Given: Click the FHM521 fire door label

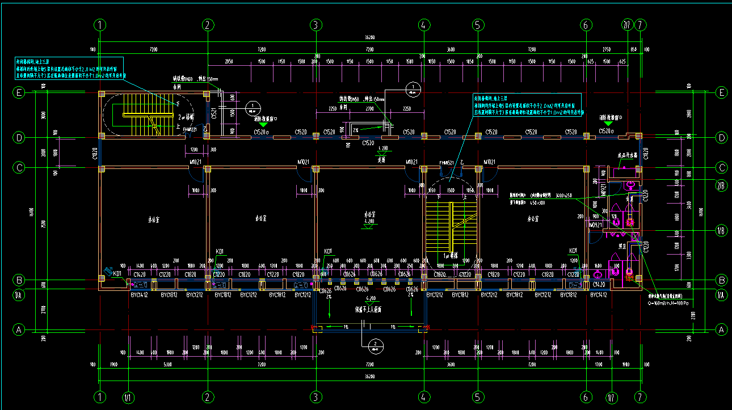Looking at the screenshot, I should [448, 163].
